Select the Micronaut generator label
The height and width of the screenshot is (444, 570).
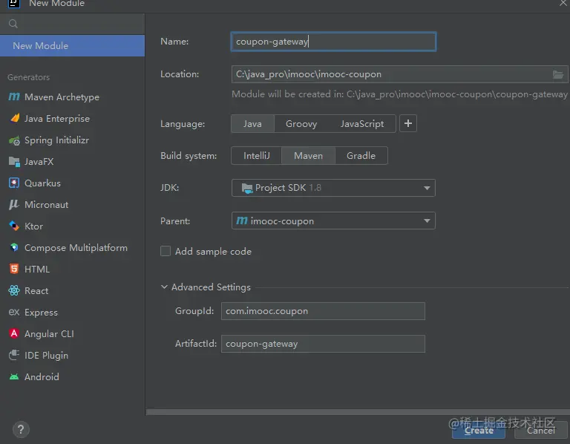[x=46, y=205]
